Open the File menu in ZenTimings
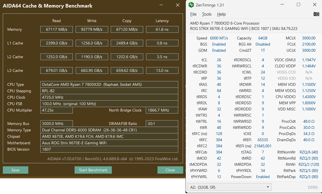Screen dimensions: 322x194 click(193, 14)
